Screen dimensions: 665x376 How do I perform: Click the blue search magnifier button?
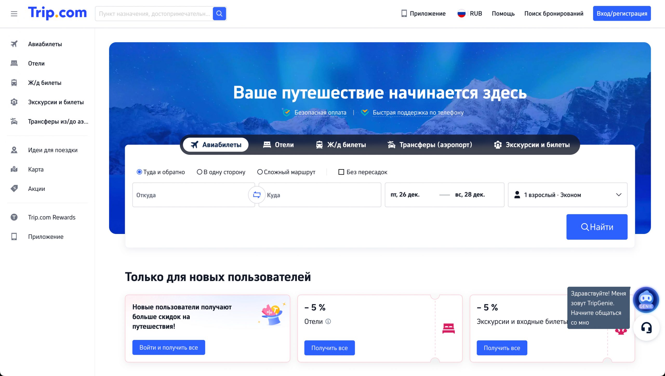[219, 14]
